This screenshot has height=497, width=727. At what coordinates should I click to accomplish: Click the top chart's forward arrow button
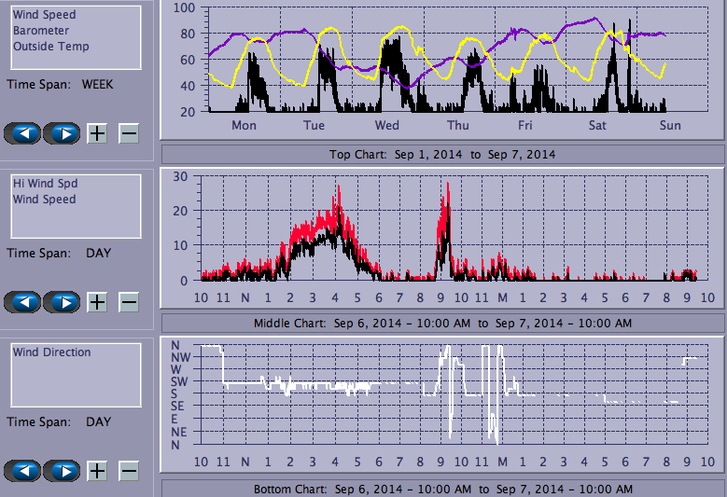point(62,132)
